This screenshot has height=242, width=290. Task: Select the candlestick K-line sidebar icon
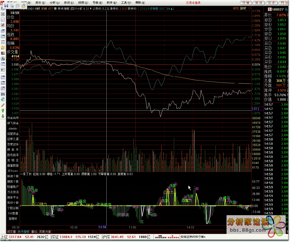point(3,25)
